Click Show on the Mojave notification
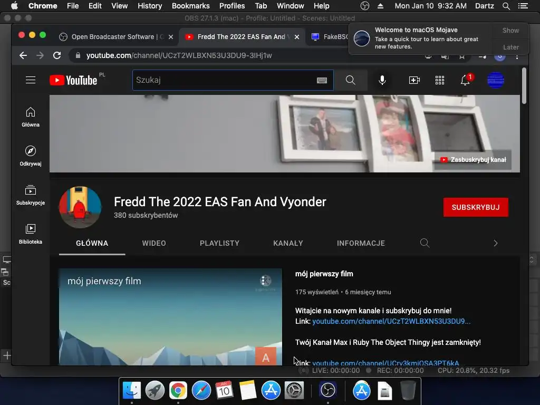Screen dimensions: 540x405 click(510, 30)
